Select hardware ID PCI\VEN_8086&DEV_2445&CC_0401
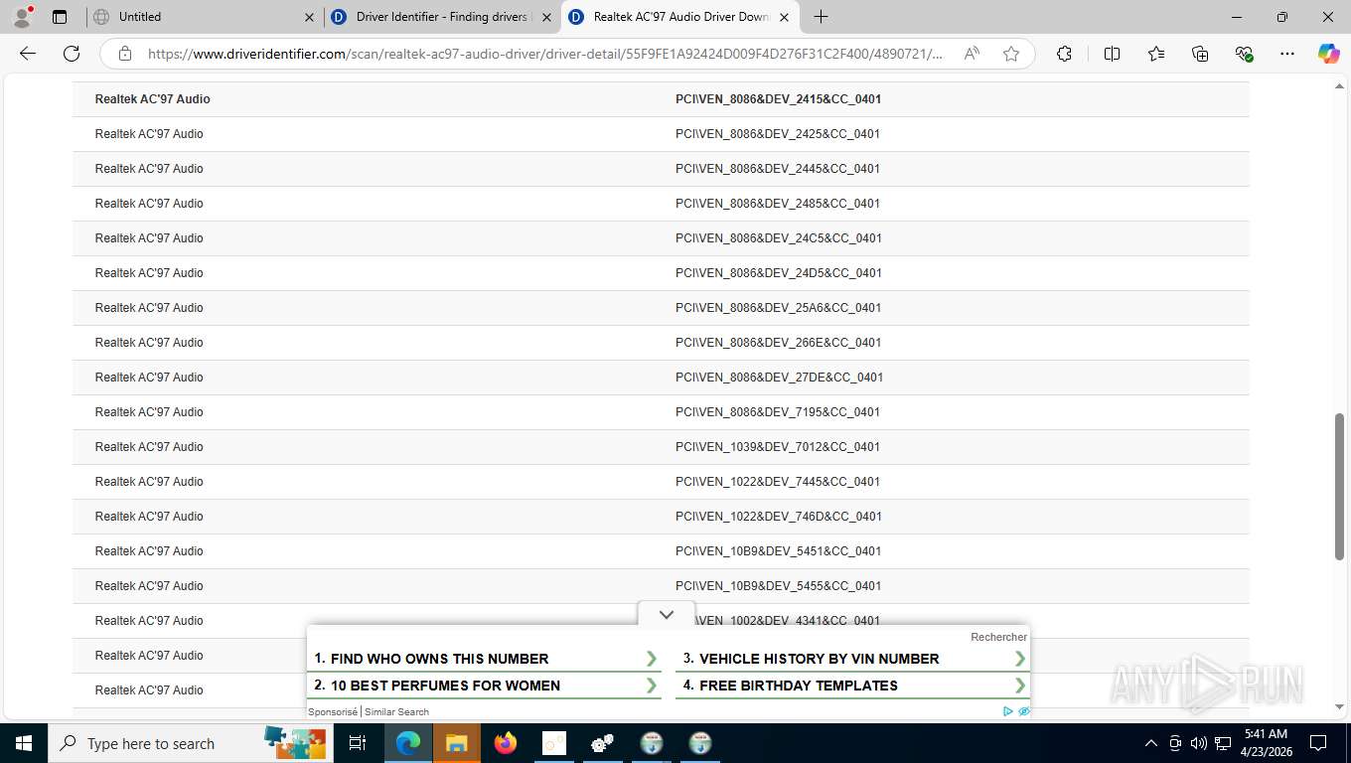The width and height of the screenshot is (1351, 763). click(778, 169)
